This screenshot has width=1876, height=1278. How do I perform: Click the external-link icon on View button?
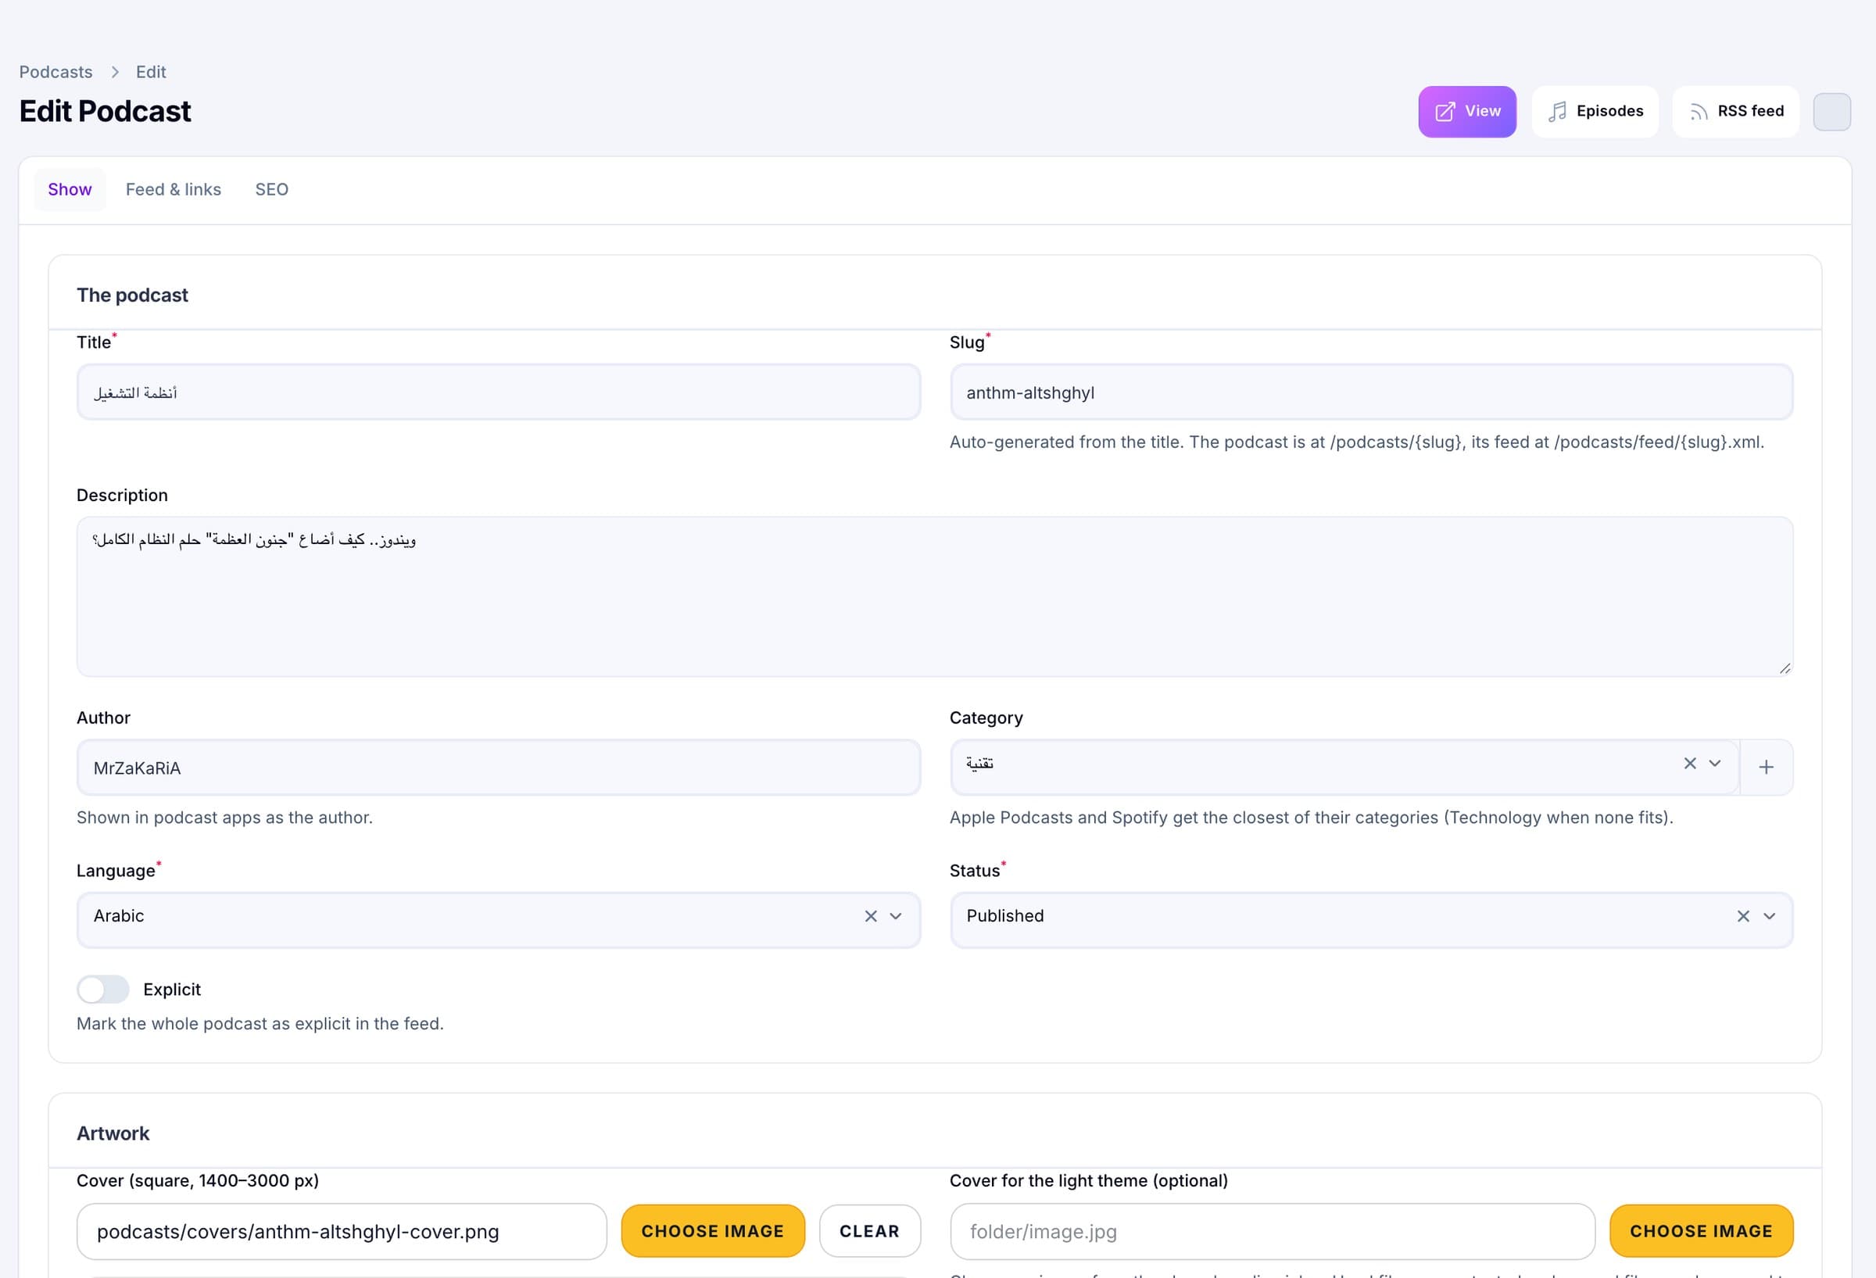pos(1445,112)
